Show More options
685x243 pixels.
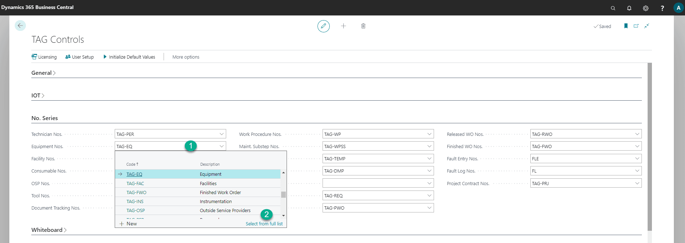point(186,57)
